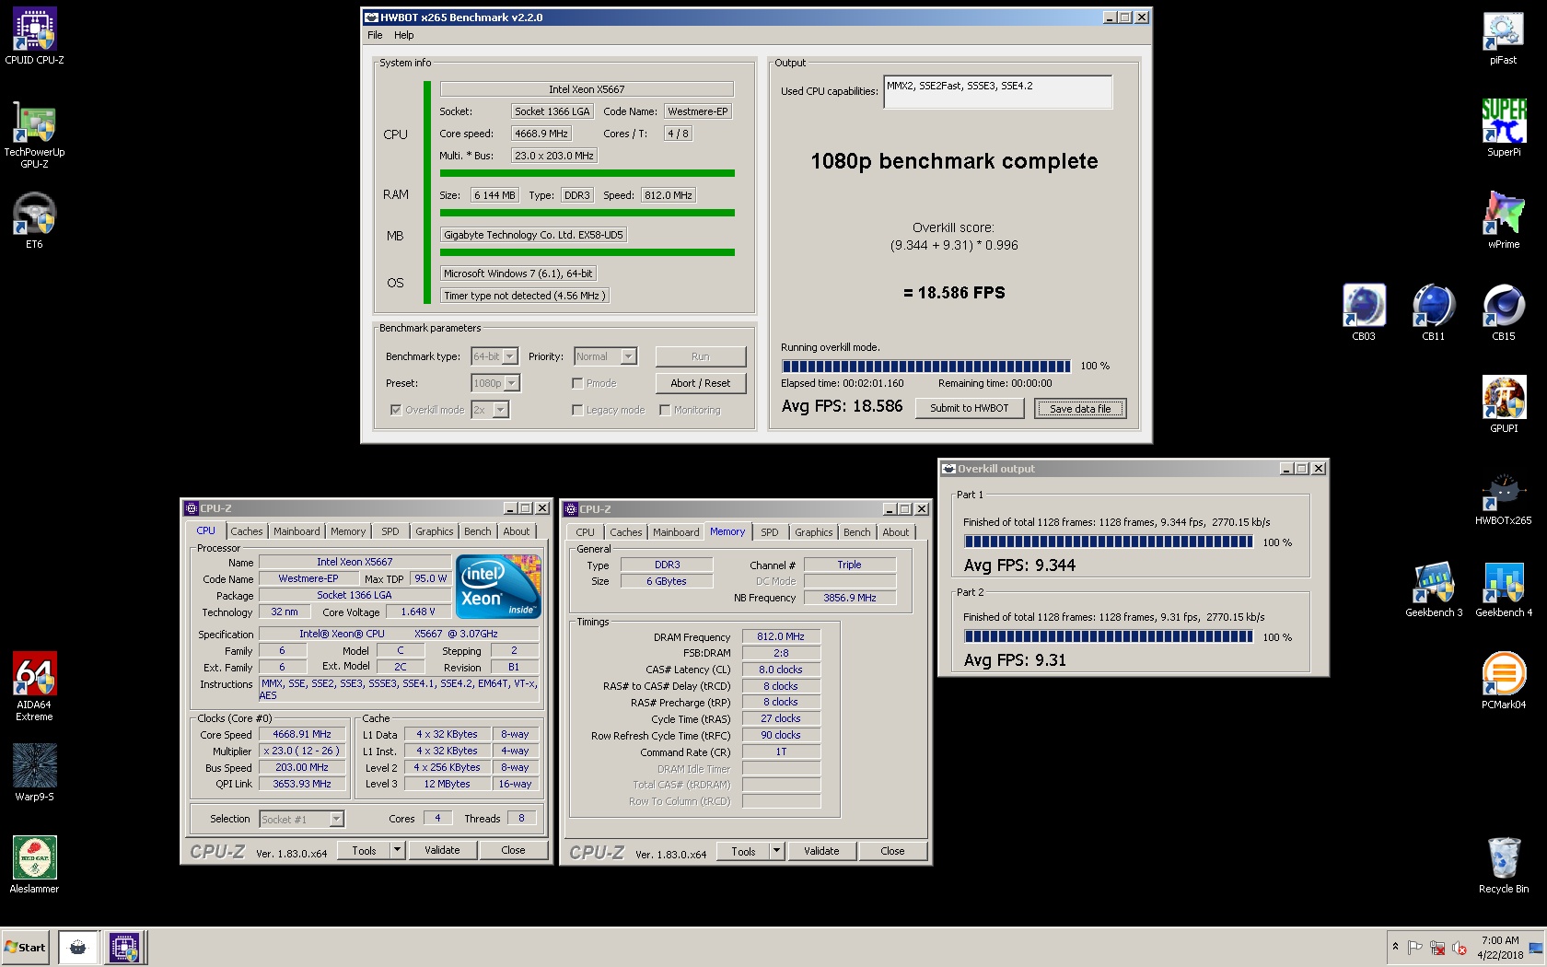
Task: Click Close in right CPU-Z Memory window
Action: (892, 851)
